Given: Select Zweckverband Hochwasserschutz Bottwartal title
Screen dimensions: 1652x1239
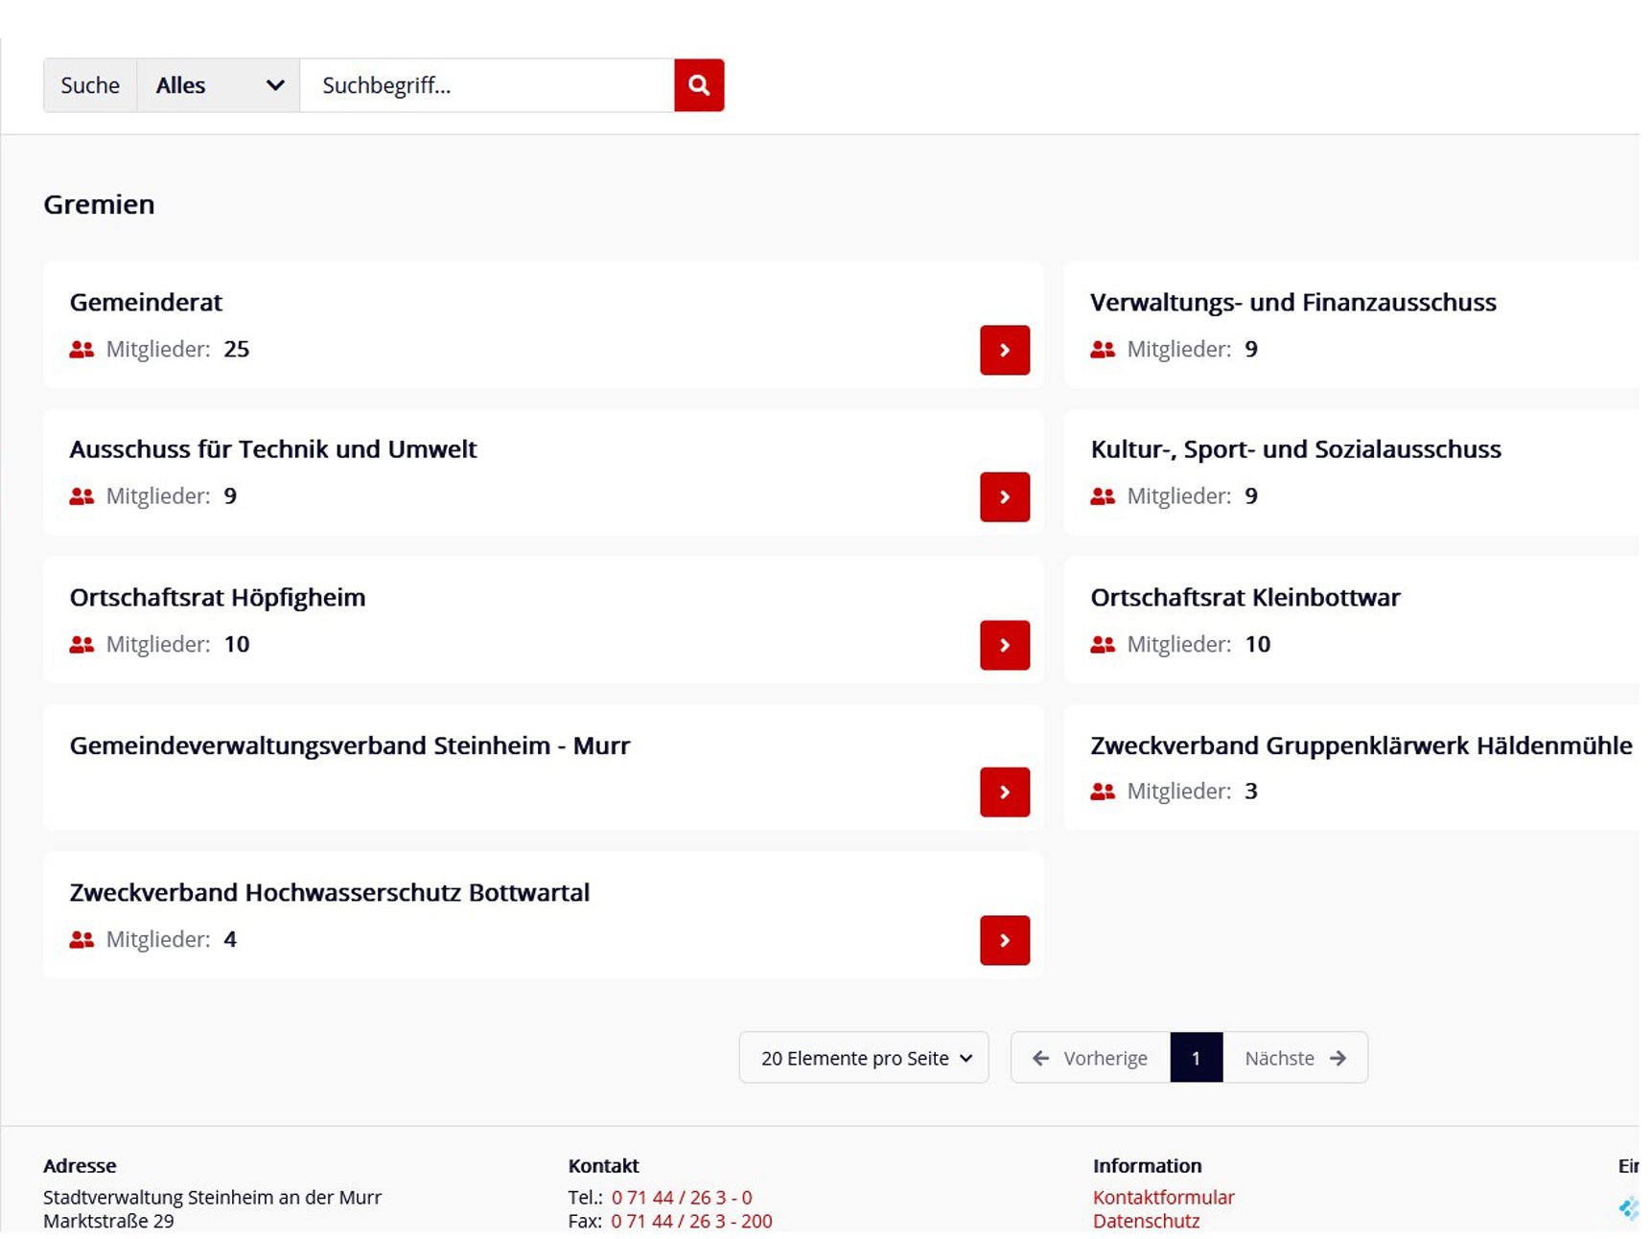Looking at the screenshot, I should click(330, 893).
